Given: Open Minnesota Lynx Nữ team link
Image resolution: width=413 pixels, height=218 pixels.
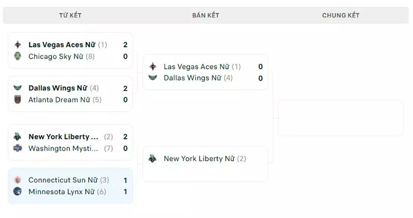Looking at the screenshot, I should (61, 192).
